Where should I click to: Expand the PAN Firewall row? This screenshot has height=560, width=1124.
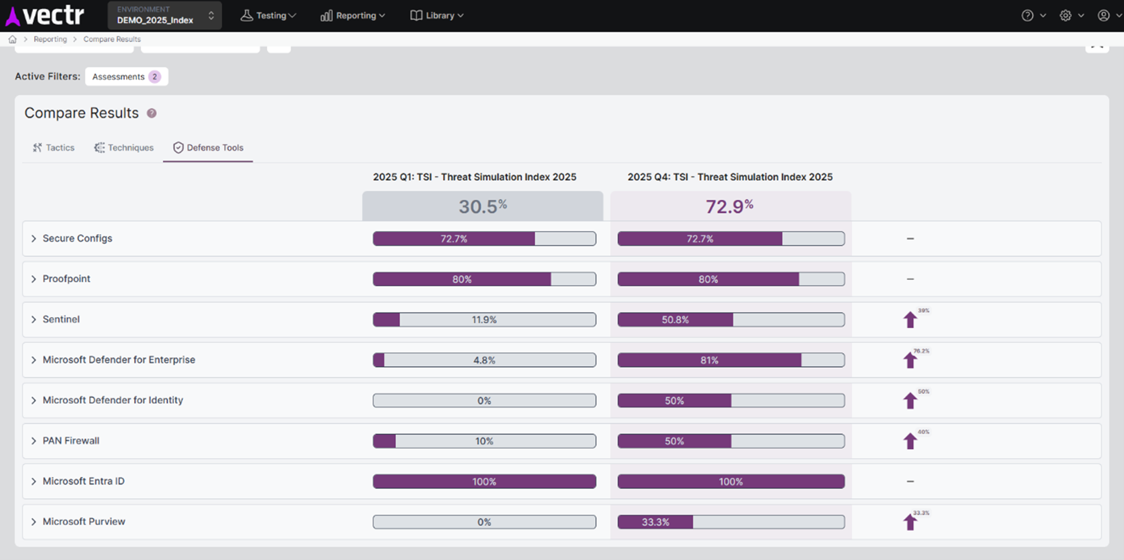34,441
